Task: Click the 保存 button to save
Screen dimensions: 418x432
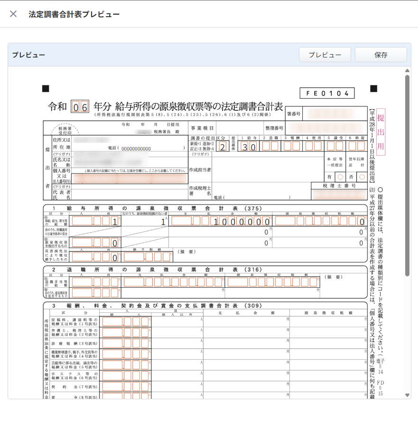Action: pyautogui.click(x=381, y=55)
